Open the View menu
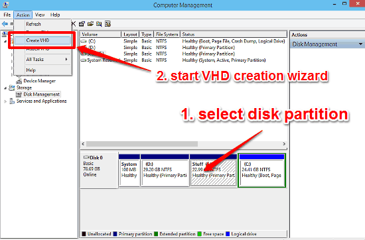 point(40,15)
